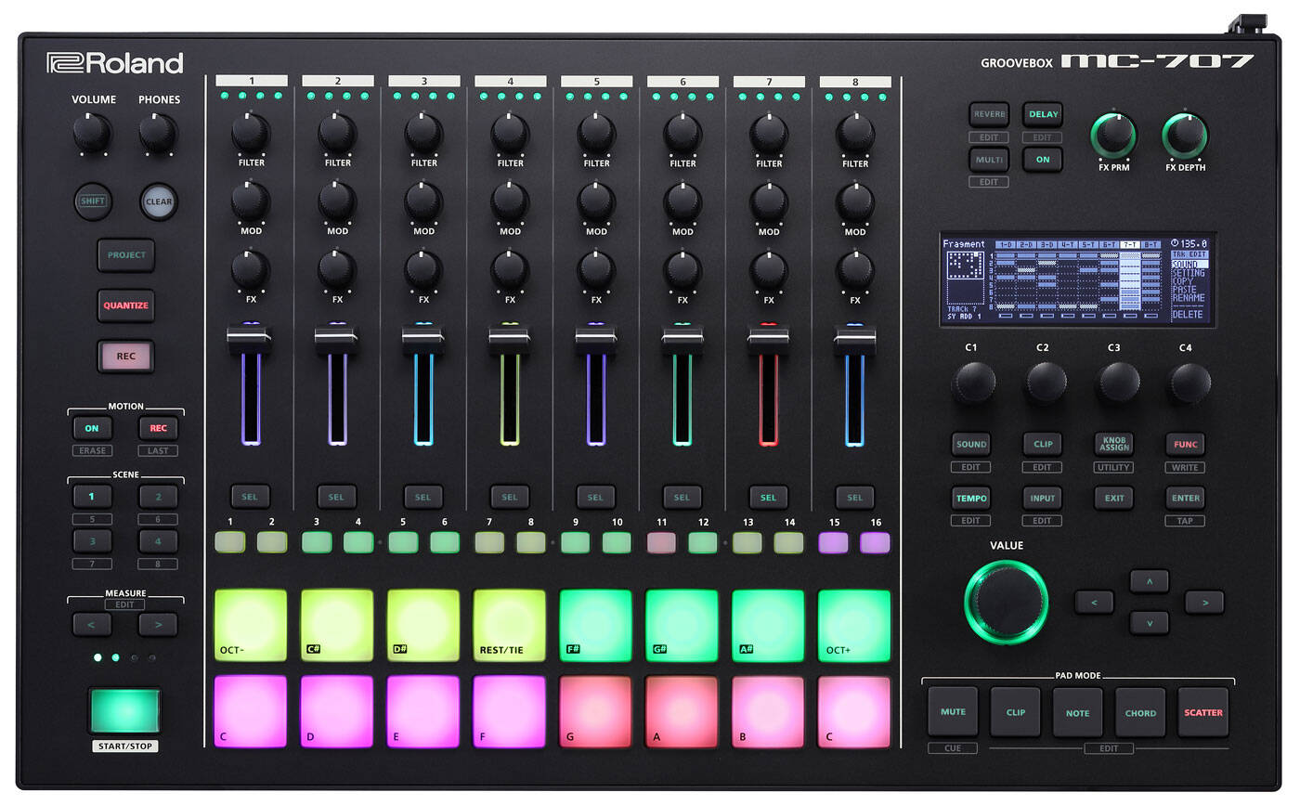Hit the E pad
Viewport: 1300px width, 805px height.
click(423, 711)
